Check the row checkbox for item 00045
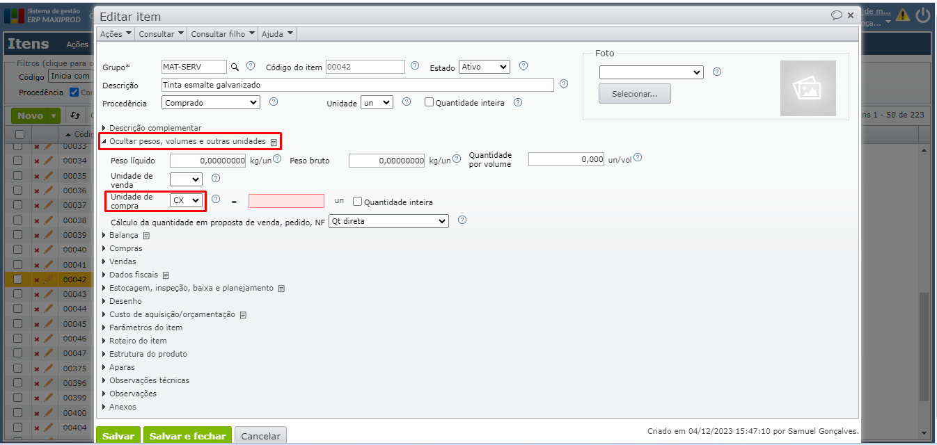 coord(18,324)
